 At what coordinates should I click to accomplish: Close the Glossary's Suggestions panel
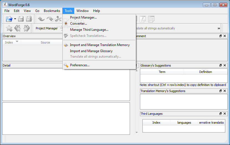tap(225, 65)
